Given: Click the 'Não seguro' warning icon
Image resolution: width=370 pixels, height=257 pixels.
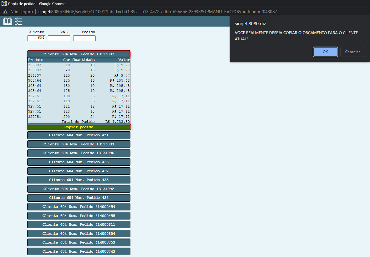Looking at the screenshot, I should coord(5,12).
